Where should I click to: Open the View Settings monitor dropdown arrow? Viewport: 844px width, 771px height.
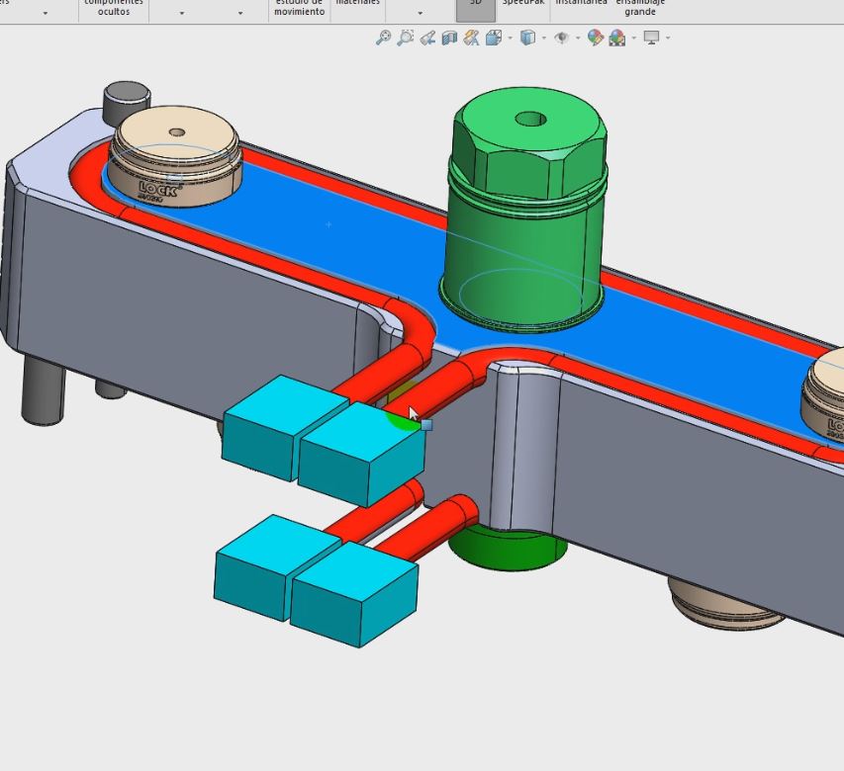point(668,39)
